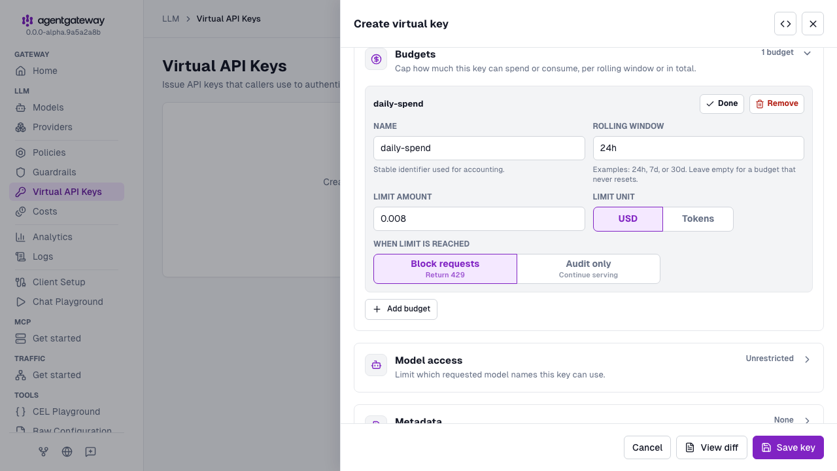Image resolution: width=837 pixels, height=471 pixels.
Task: Click the "None" status on Metadata
Action: tap(784, 420)
